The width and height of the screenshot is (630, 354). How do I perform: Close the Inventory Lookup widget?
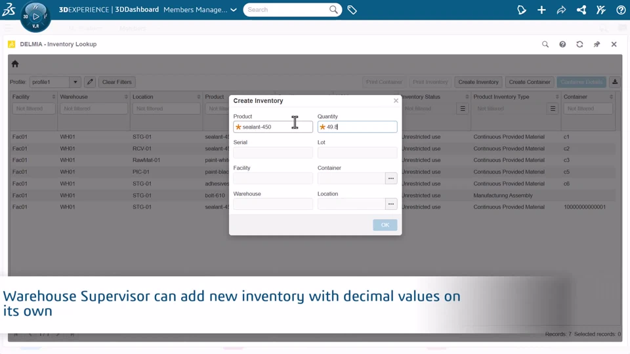[x=614, y=44]
